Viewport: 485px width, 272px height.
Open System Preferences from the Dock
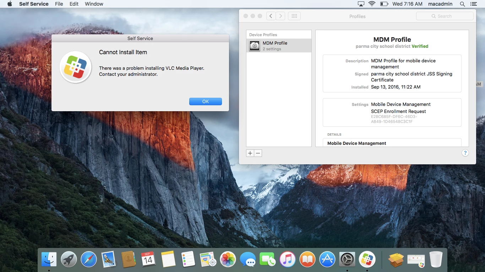(347, 260)
